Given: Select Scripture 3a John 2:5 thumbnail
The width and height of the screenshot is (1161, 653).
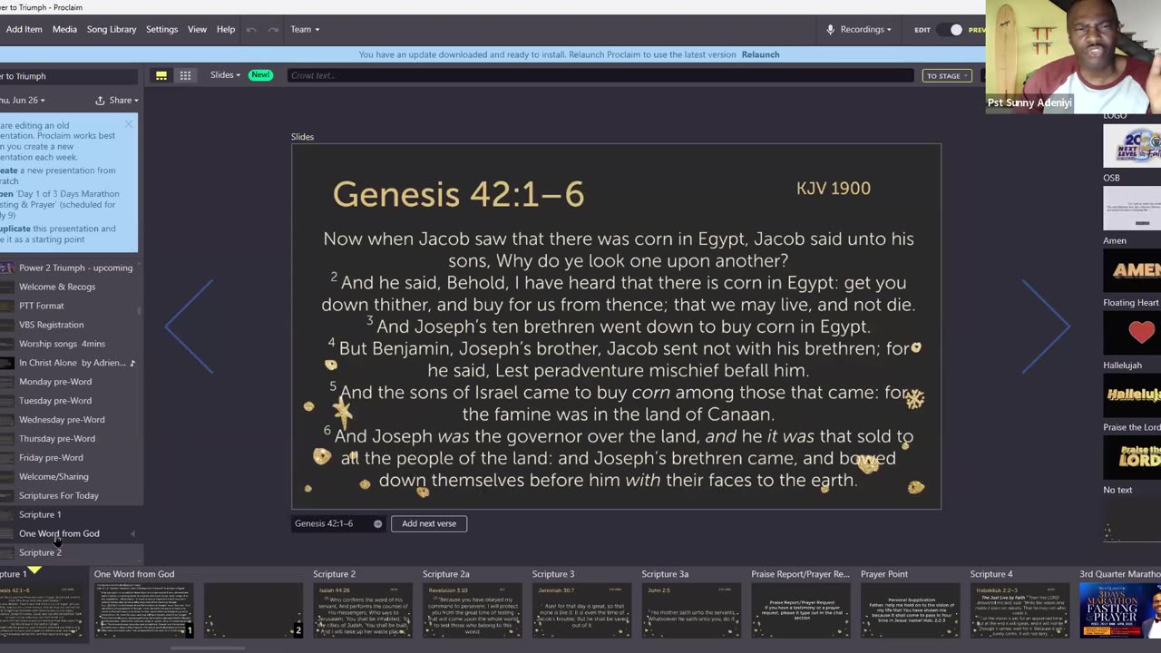Looking at the screenshot, I should coord(691,610).
